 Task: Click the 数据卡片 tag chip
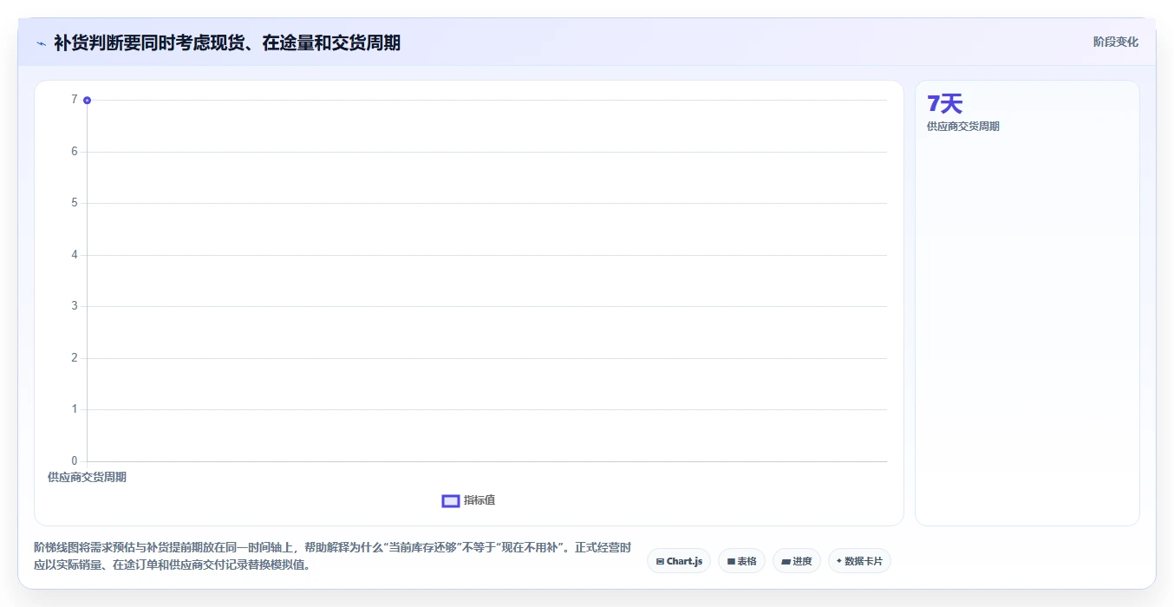click(859, 561)
